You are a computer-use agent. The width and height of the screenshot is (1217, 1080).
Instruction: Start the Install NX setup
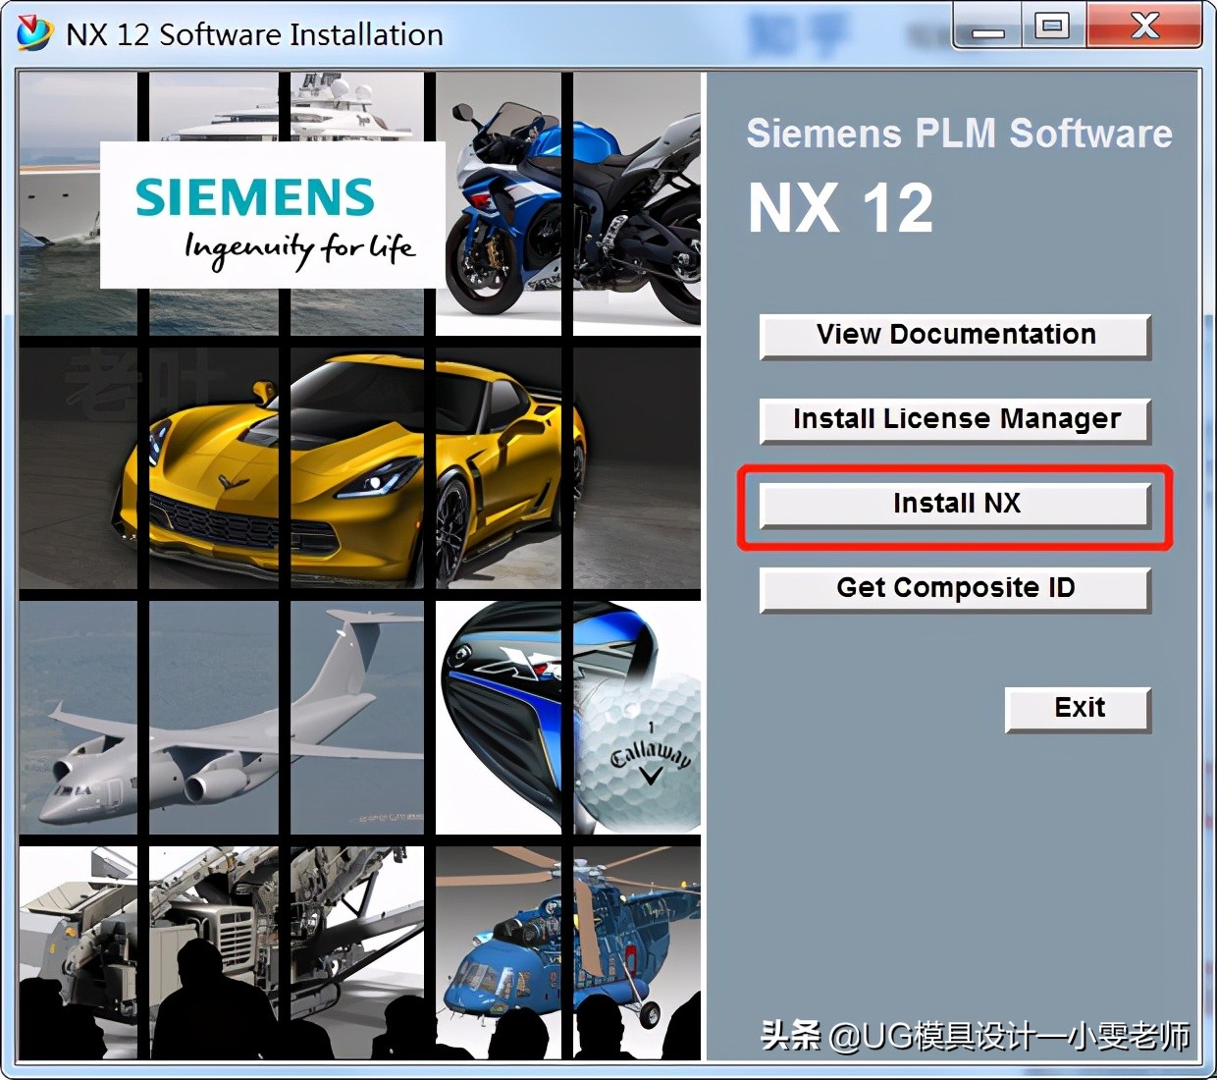tap(955, 505)
